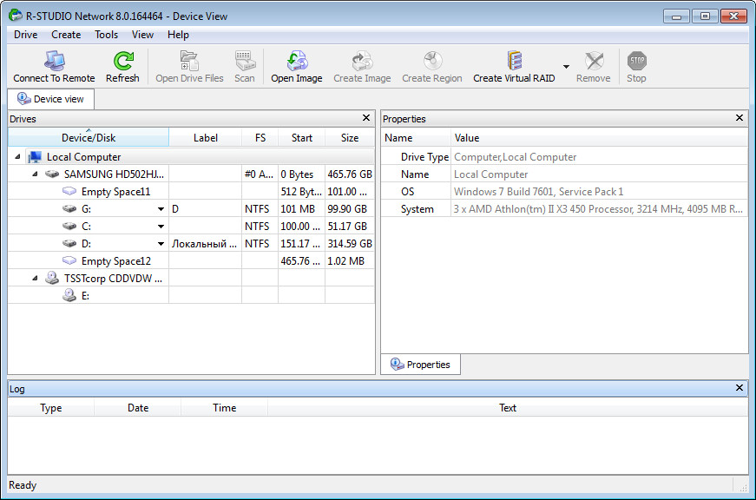Collapse the Local Computer tree node
The width and height of the screenshot is (756, 500).
click(x=19, y=156)
